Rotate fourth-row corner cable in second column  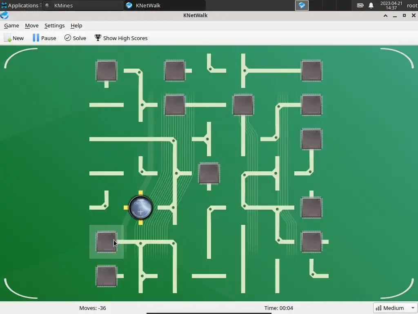(x=140, y=173)
